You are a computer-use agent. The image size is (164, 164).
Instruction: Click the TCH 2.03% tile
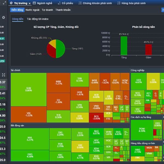pos(80,134)
